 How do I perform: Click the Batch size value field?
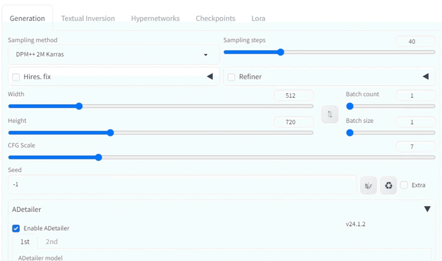415,122
